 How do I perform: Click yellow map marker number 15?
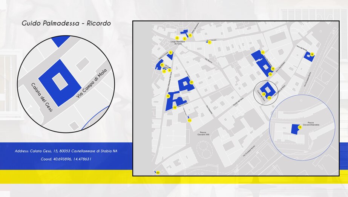270,74
